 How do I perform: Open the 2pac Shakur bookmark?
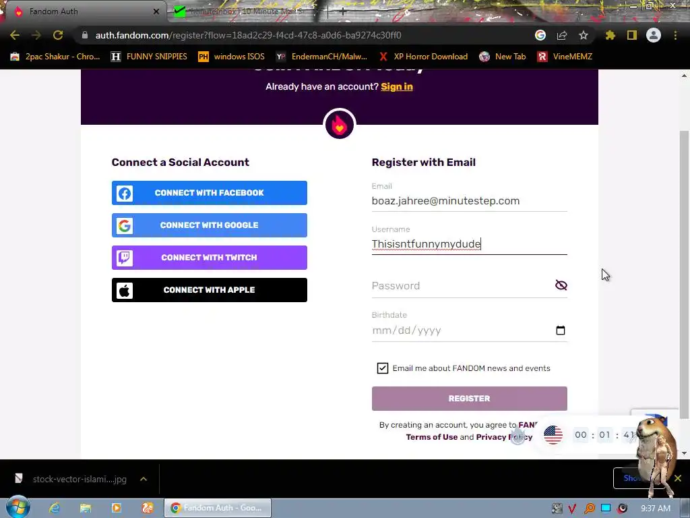pos(55,57)
